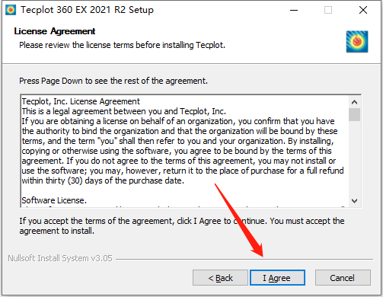383x297 pixels.
Task: Click the license text scroll down arrow
Action: click(354, 201)
